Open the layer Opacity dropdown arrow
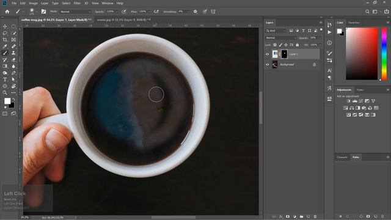This screenshot has width=391, height=220. [x=320, y=38]
